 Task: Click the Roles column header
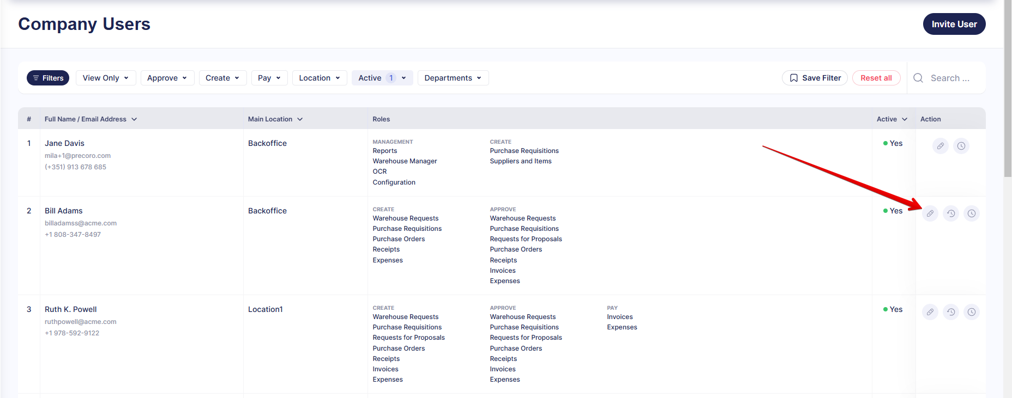[381, 119]
